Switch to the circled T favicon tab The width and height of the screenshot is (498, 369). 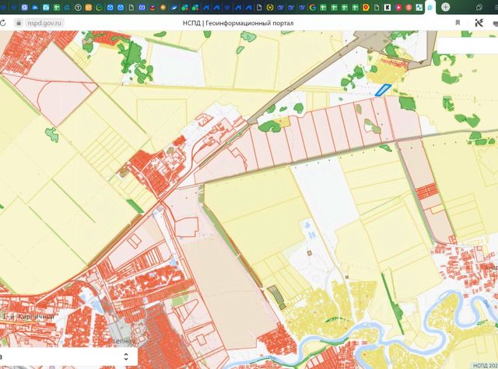tap(78, 7)
